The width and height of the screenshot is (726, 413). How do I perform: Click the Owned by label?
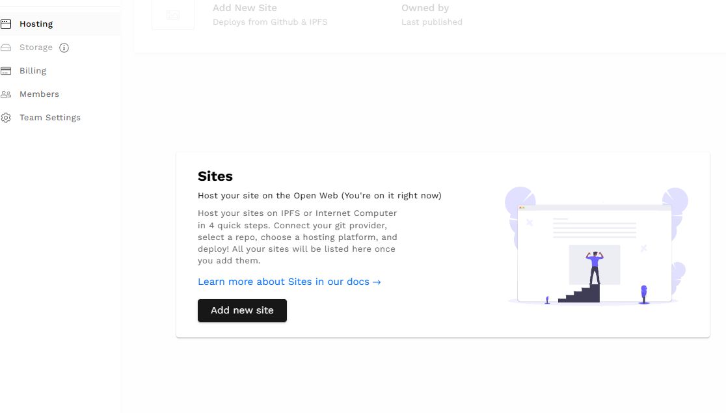tap(425, 8)
